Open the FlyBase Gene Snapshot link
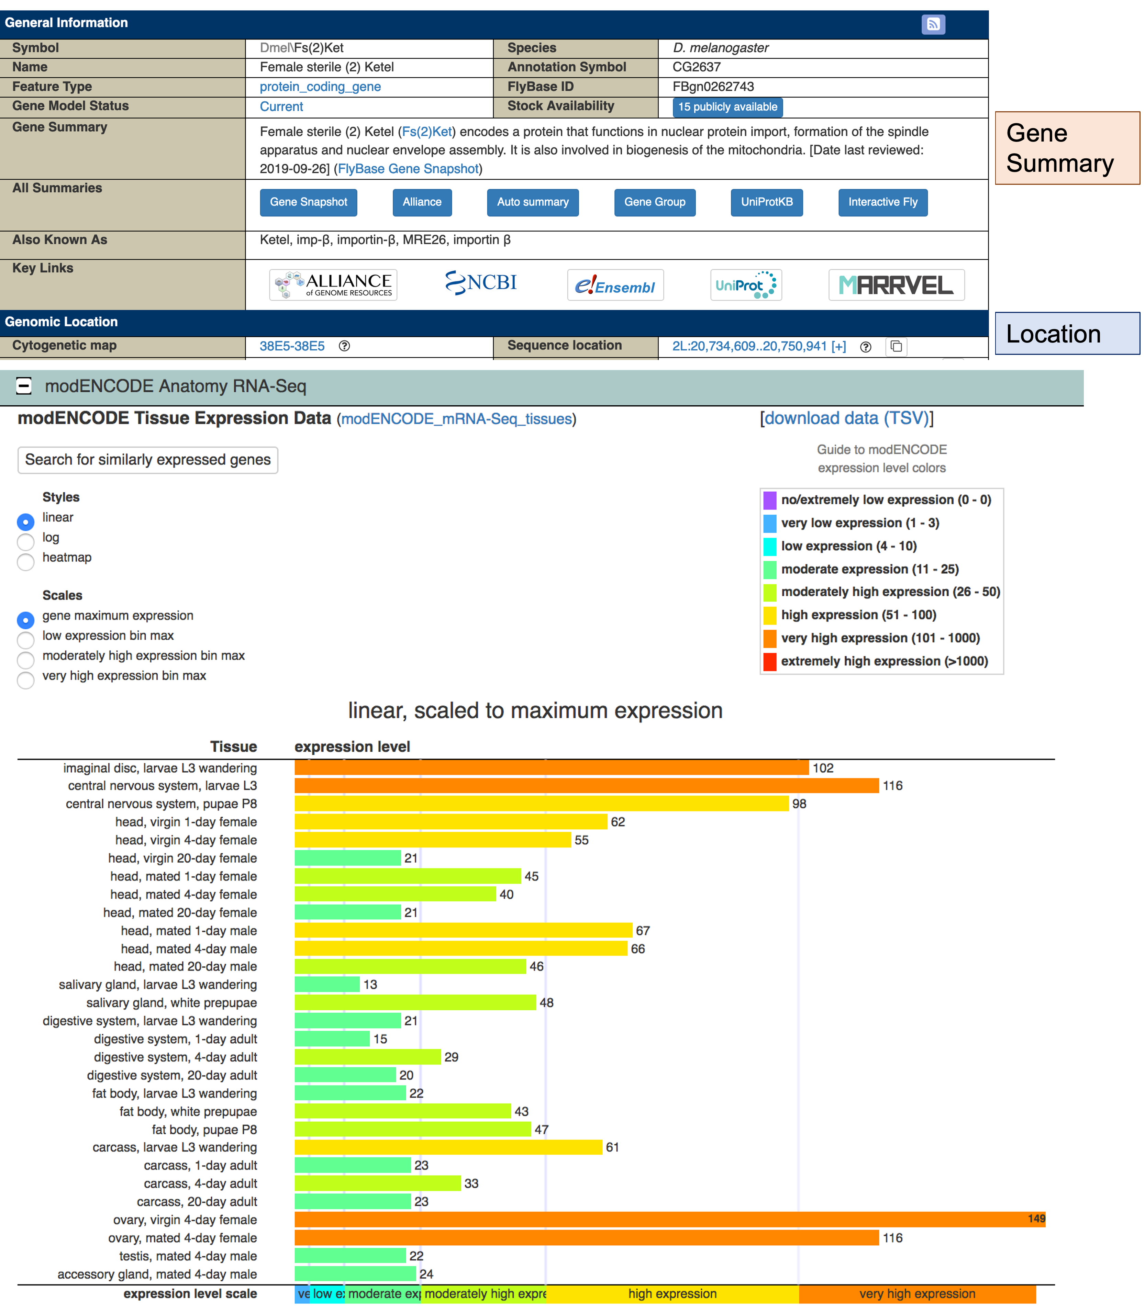The height and width of the screenshot is (1313, 1145). pyautogui.click(x=408, y=169)
